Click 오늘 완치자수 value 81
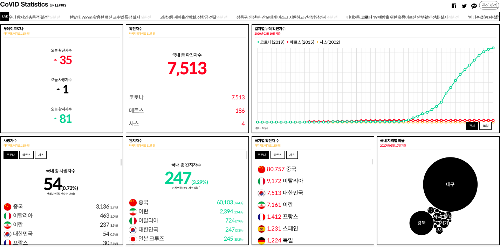This screenshot has width=500, height=247. click(x=66, y=119)
